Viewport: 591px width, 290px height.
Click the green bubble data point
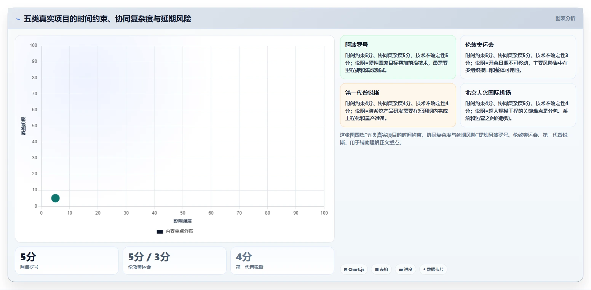click(55, 198)
